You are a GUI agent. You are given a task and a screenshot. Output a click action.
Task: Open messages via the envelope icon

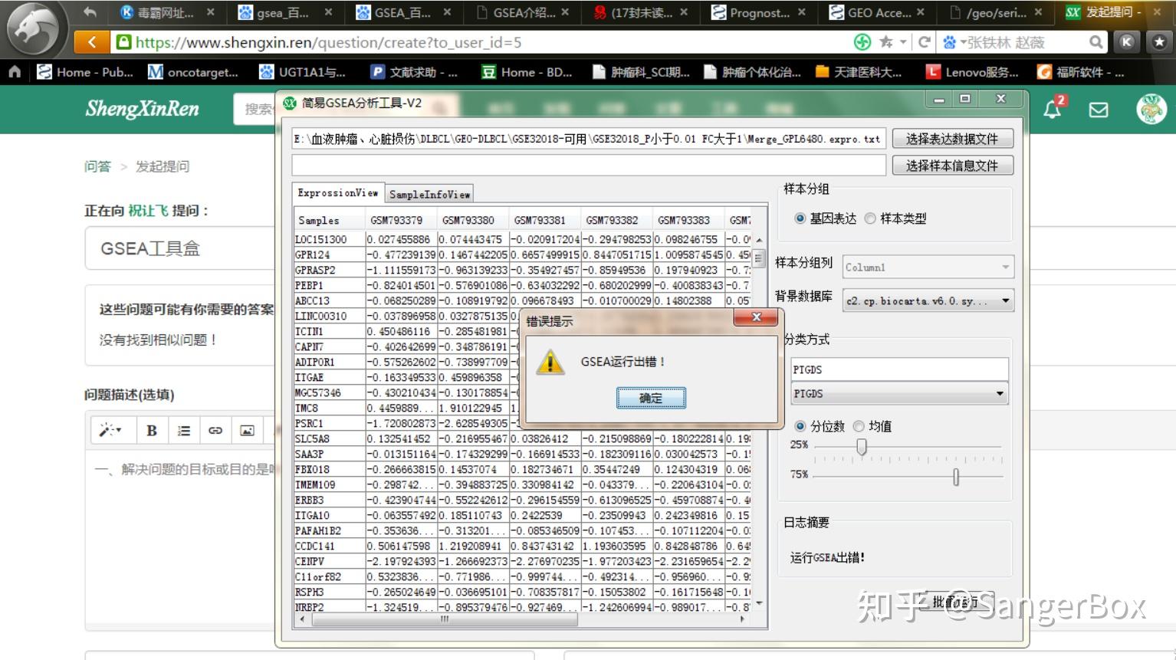(1098, 110)
